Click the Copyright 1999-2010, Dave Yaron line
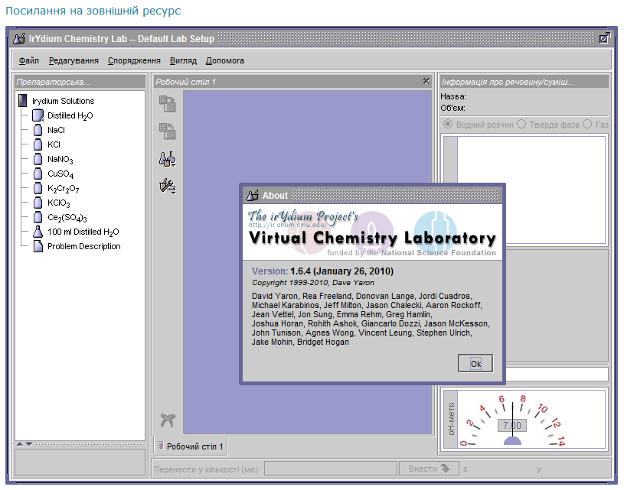Screen dimensions: 624x490 tap(313, 283)
